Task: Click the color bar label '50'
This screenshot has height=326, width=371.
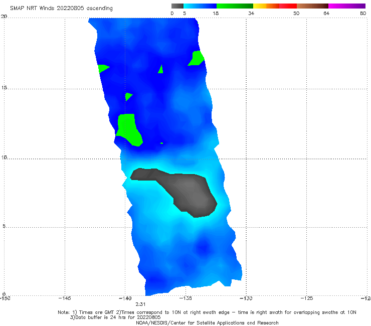Action: (x=296, y=13)
